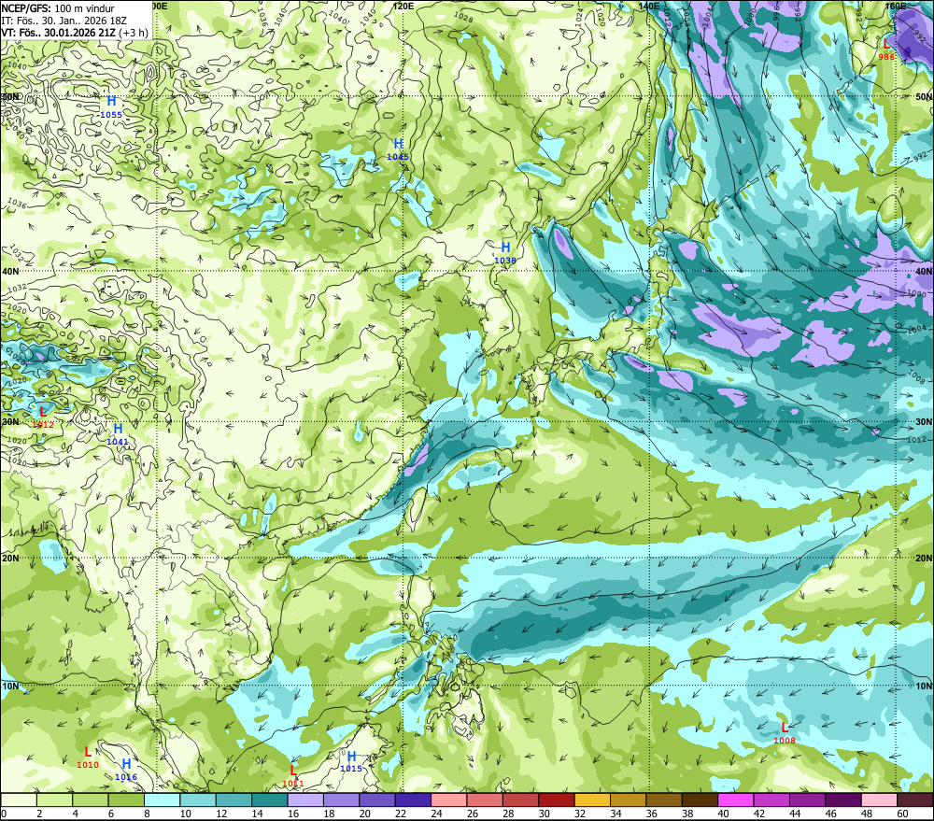
Task: Click the L 1010 low pressure marker
Action: coord(88,757)
